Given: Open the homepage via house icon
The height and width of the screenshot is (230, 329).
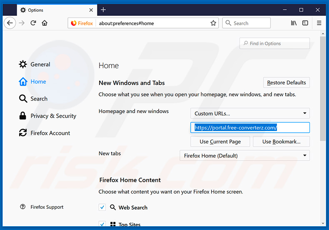Looking at the screenshot, I should pos(45,23).
